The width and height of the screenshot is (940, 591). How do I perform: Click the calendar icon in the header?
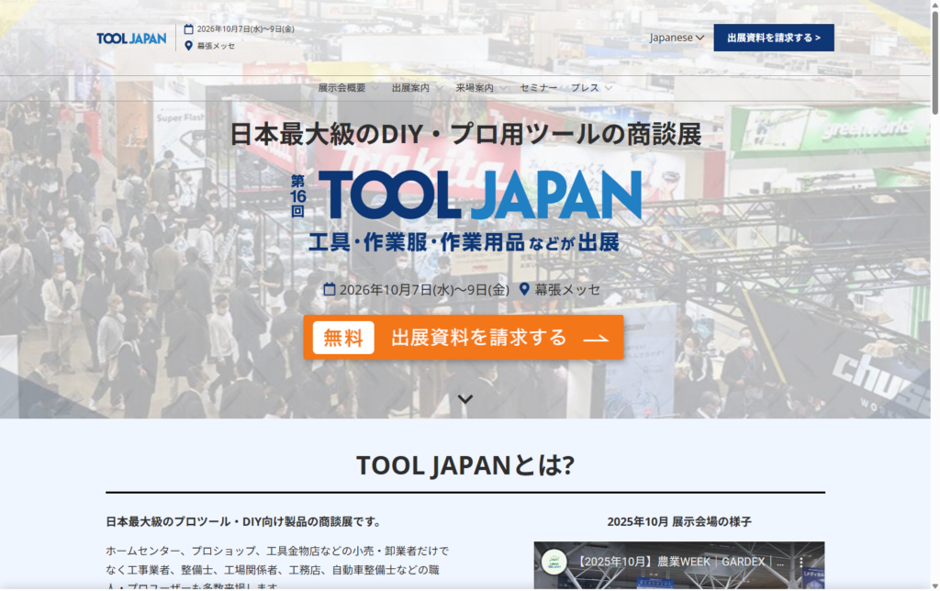tap(189, 28)
